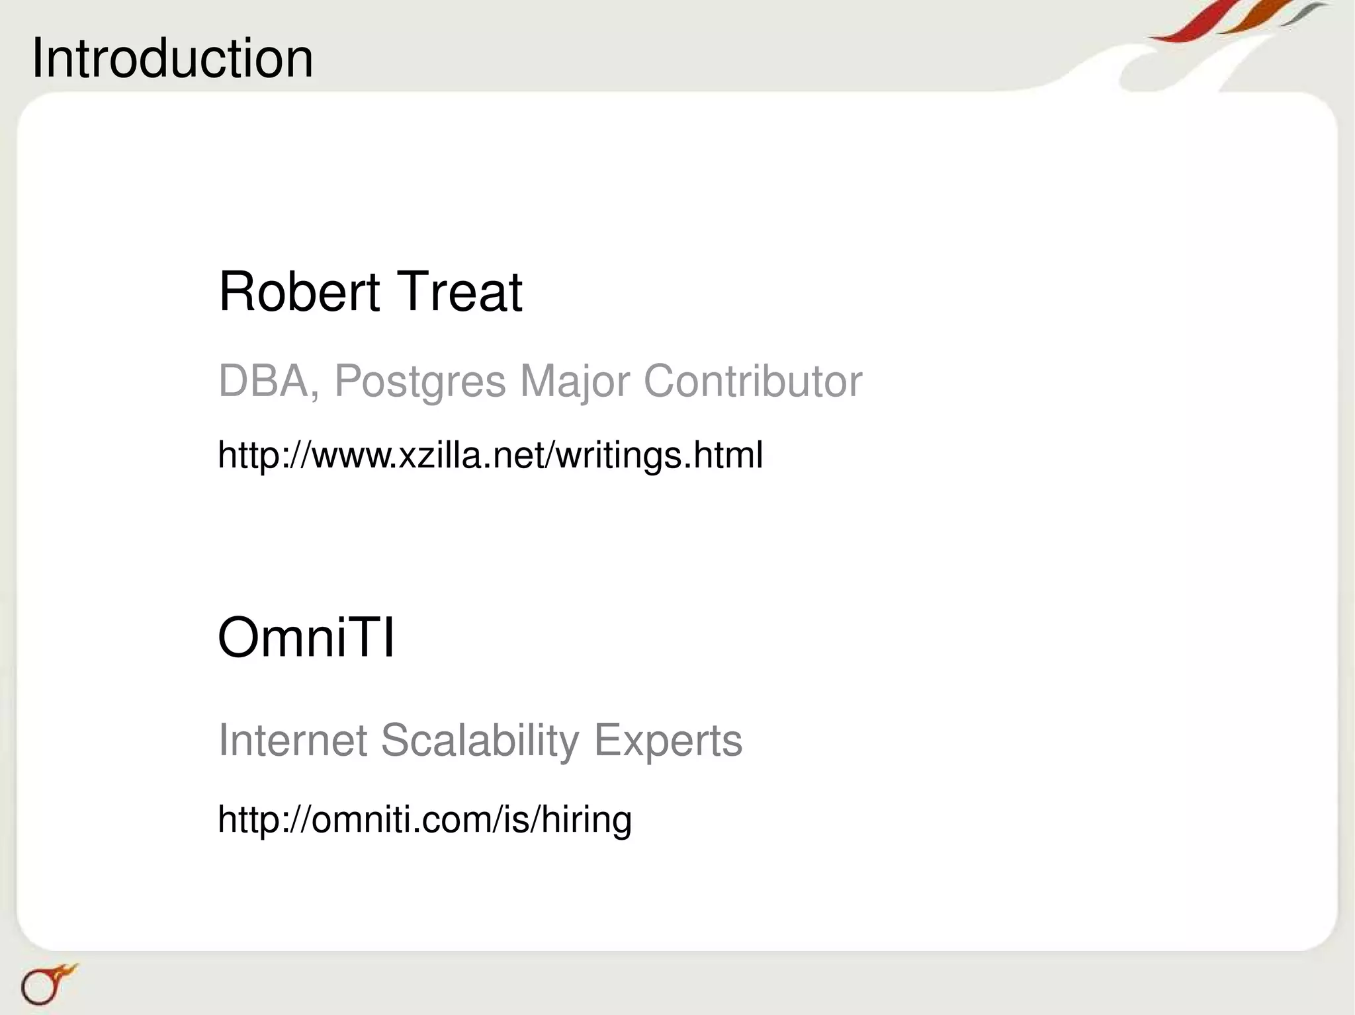Click the Introduction slide title

(x=172, y=58)
